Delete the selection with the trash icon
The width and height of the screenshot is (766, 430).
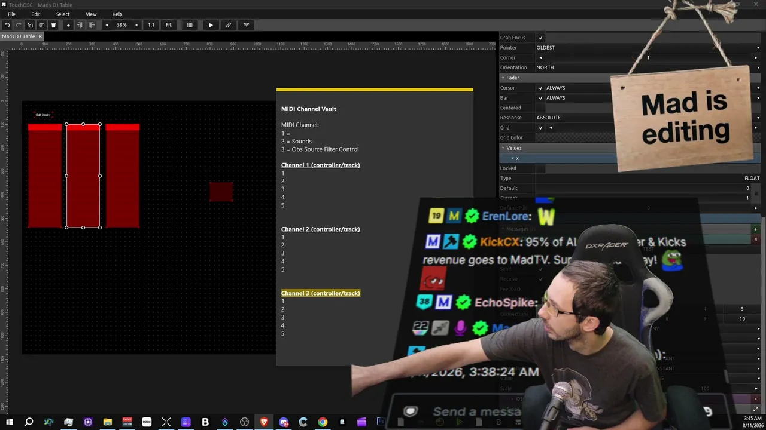tap(53, 25)
